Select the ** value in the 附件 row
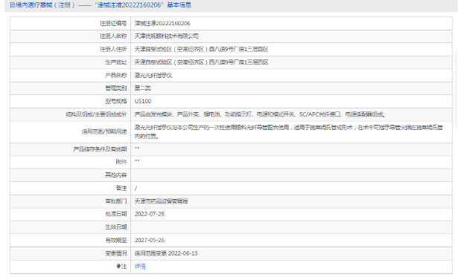Viewport: 460px width, 277px height. (x=137, y=161)
